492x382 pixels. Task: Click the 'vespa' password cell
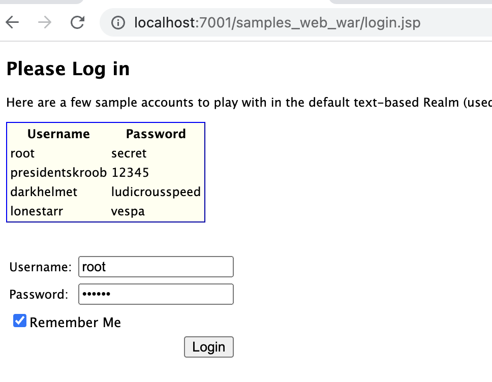(x=128, y=211)
